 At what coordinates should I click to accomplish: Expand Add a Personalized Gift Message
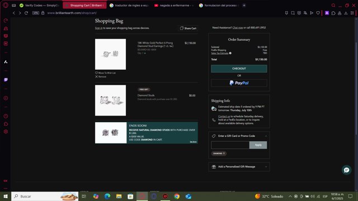point(239,167)
